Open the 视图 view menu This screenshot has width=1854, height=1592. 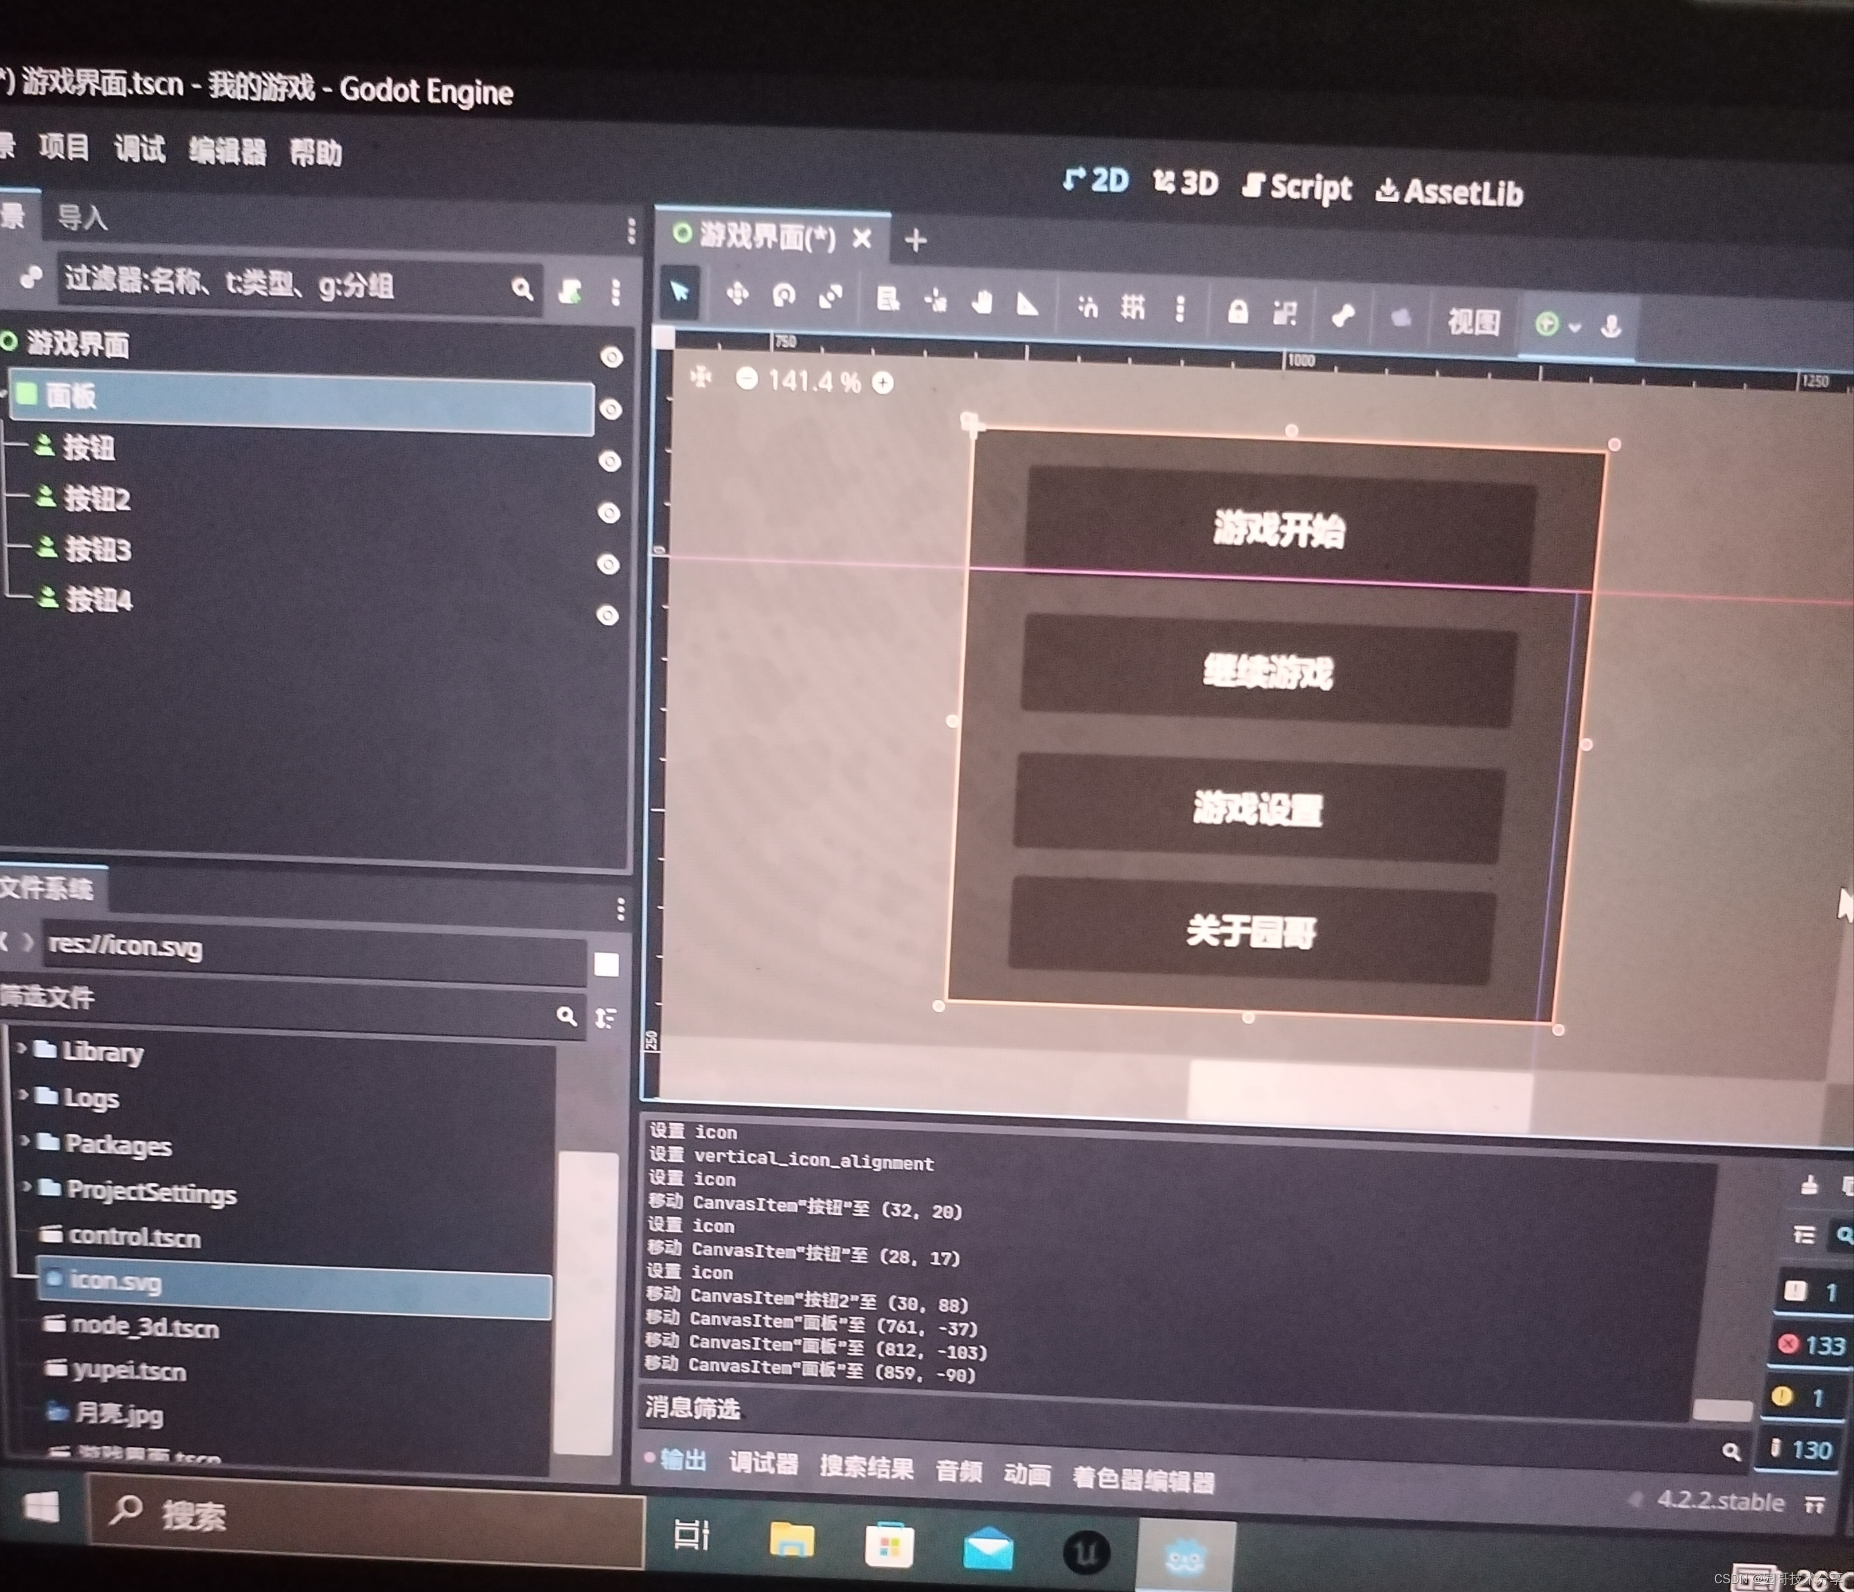[1473, 321]
